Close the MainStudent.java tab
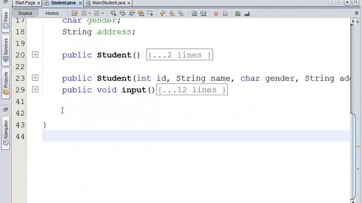 pyautogui.click(x=129, y=3)
